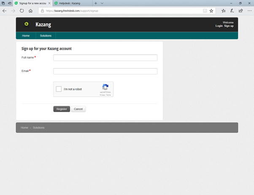Click the browser Forward arrow
Image resolution: width=254 pixels, height=195 pixels.
pyautogui.click(x=13, y=11)
